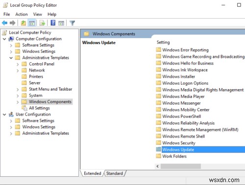Image resolution: width=245 pixels, height=185 pixels.
Task: Click the Work Folders folder icon
Action: pyautogui.click(x=158, y=156)
